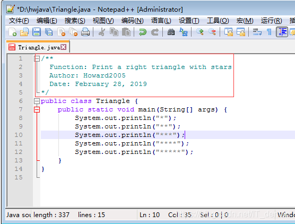Paste clipboard with the paste icon
Screen dimensions: 295x224
(126, 32)
